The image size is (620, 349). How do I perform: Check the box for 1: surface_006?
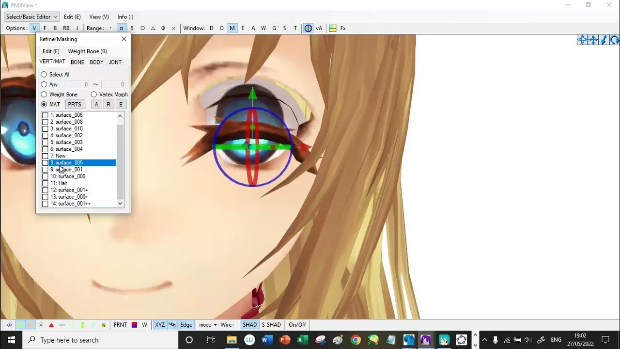[45, 115]
